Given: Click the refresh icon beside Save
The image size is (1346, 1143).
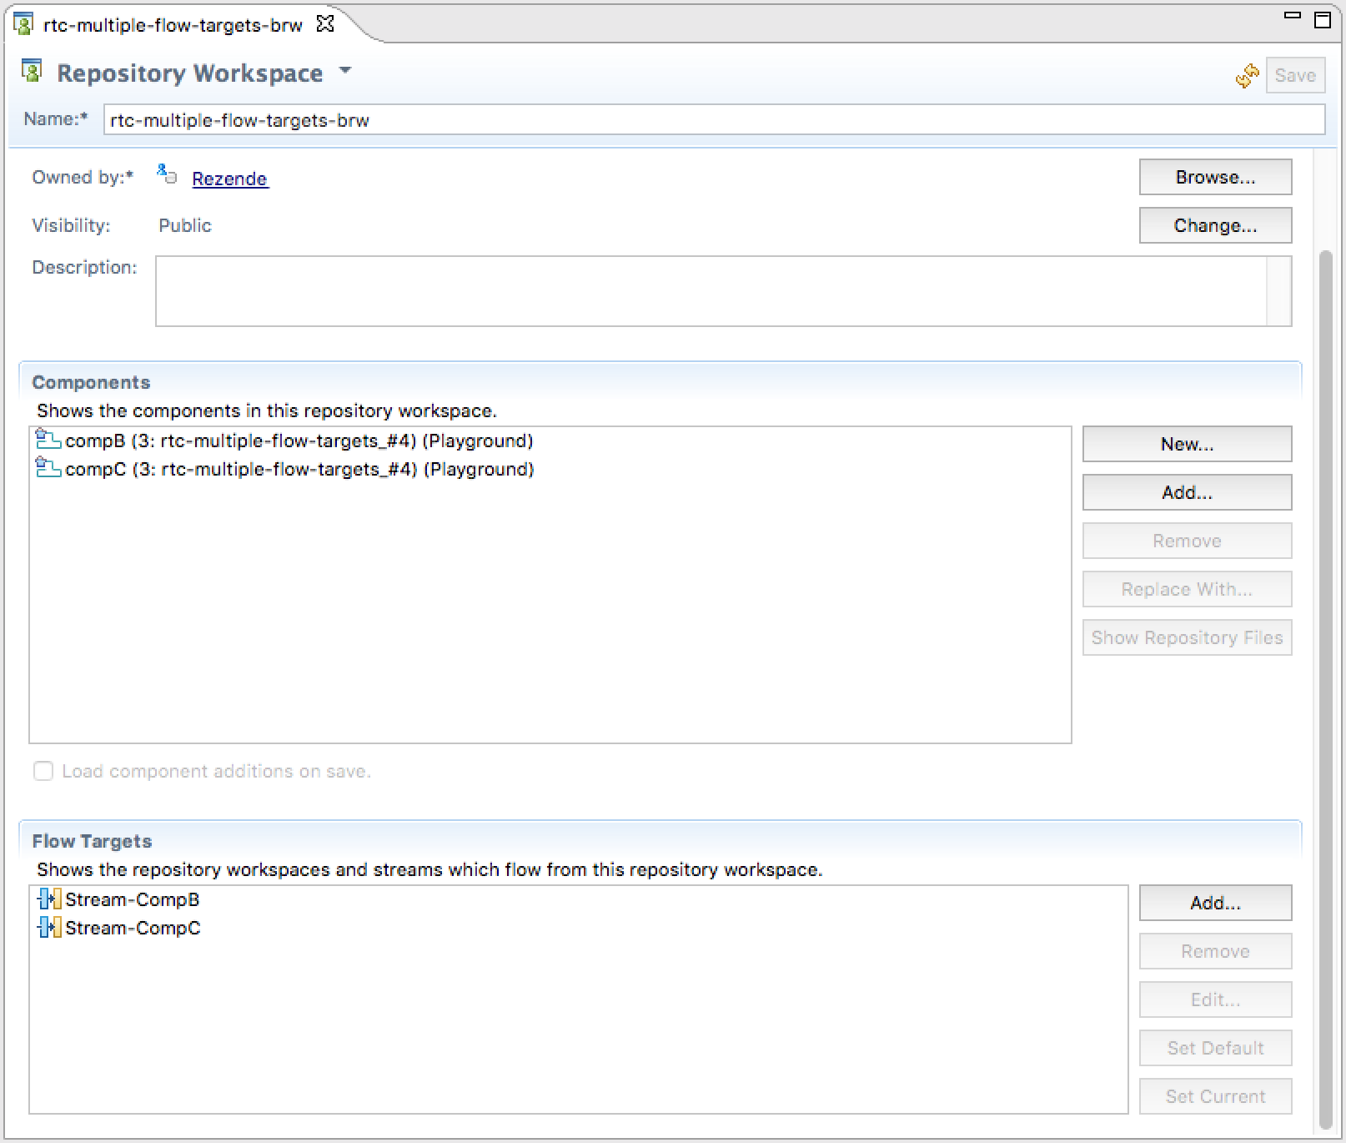Looking at the screenshot, I should 1247,76.
